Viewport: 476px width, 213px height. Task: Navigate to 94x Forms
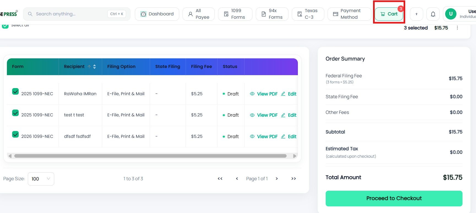click(272, 14)
